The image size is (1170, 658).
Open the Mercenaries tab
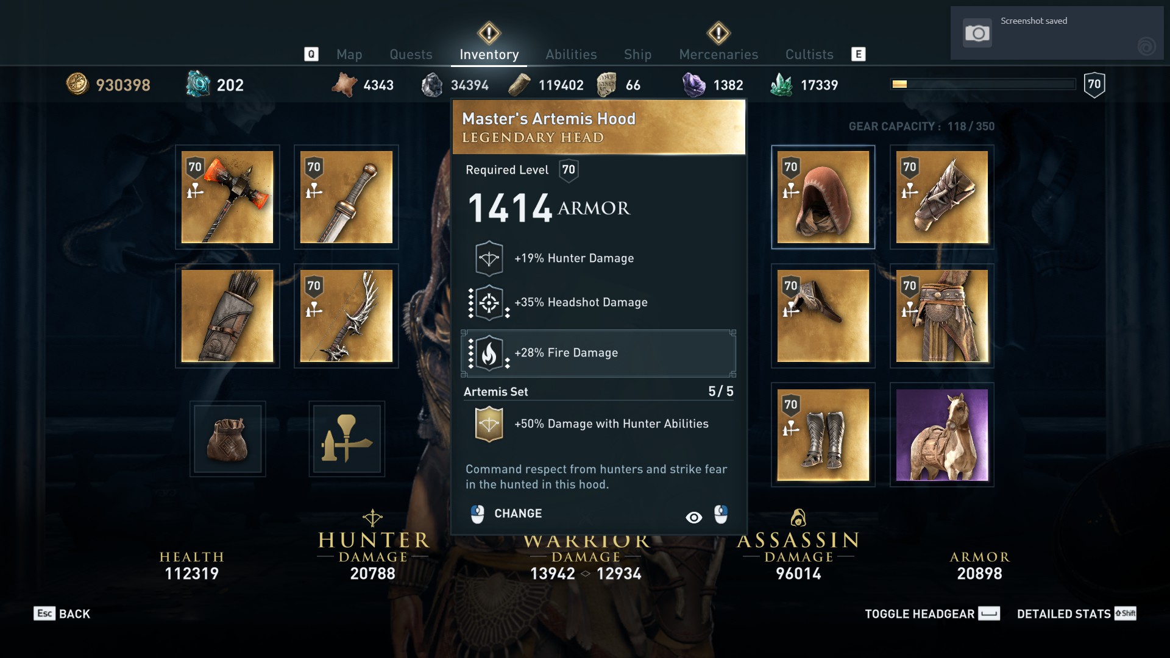(x=718, y=54)
